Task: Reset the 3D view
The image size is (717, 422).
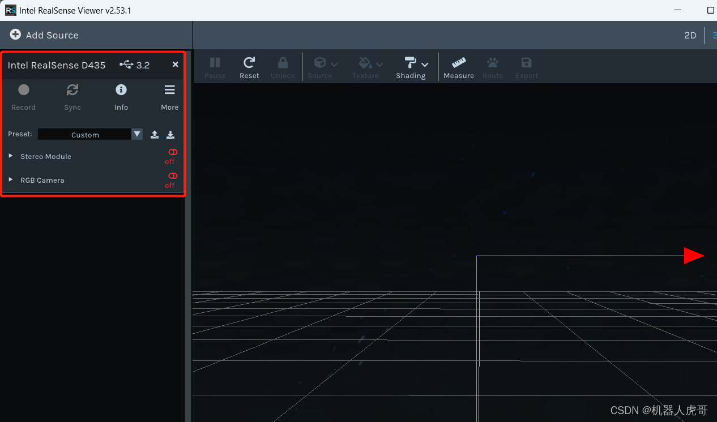Action: [x=249, y=67]
